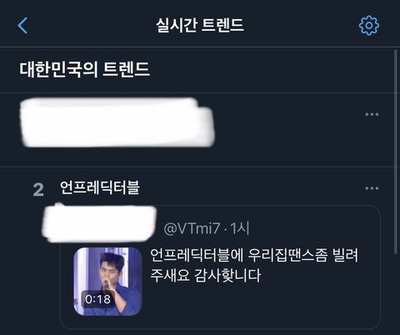Tap the 1시 tweet timestamp
The height and width of the screenshot is (335, 400).
(x=239, y=228)
